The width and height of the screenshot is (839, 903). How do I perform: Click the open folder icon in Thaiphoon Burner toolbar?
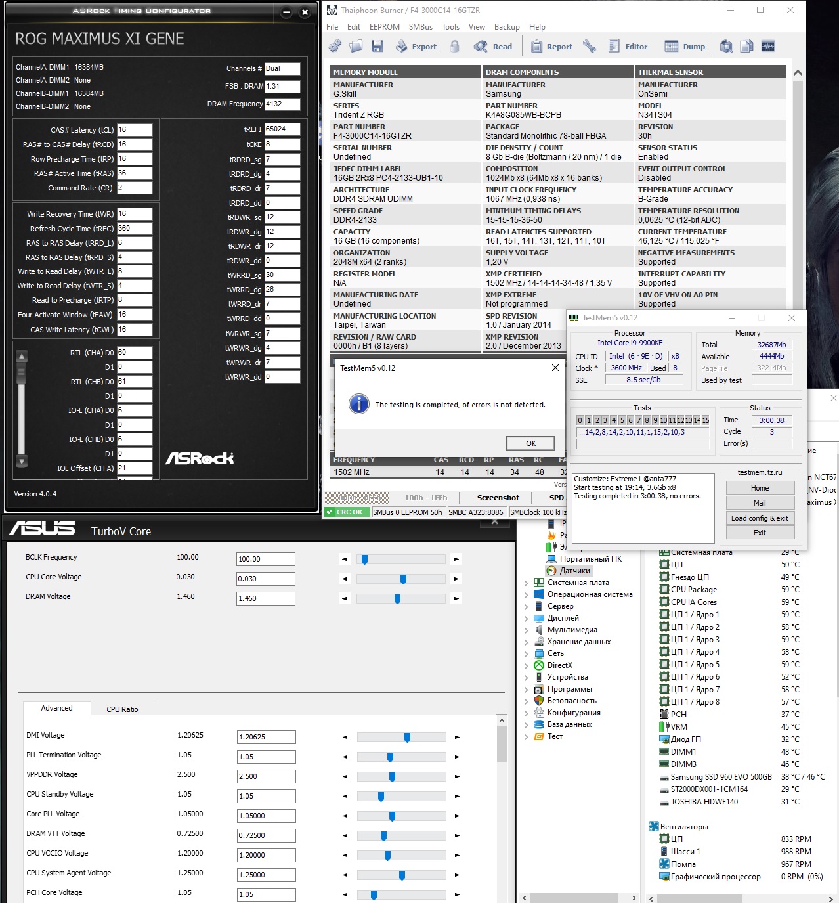click(356, 46)
